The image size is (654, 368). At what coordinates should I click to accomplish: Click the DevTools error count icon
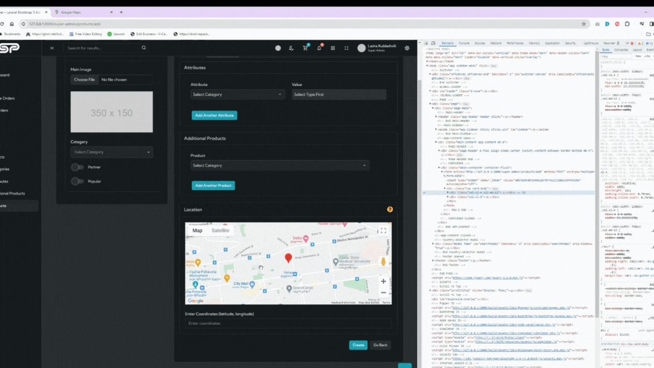pos(633,43)
